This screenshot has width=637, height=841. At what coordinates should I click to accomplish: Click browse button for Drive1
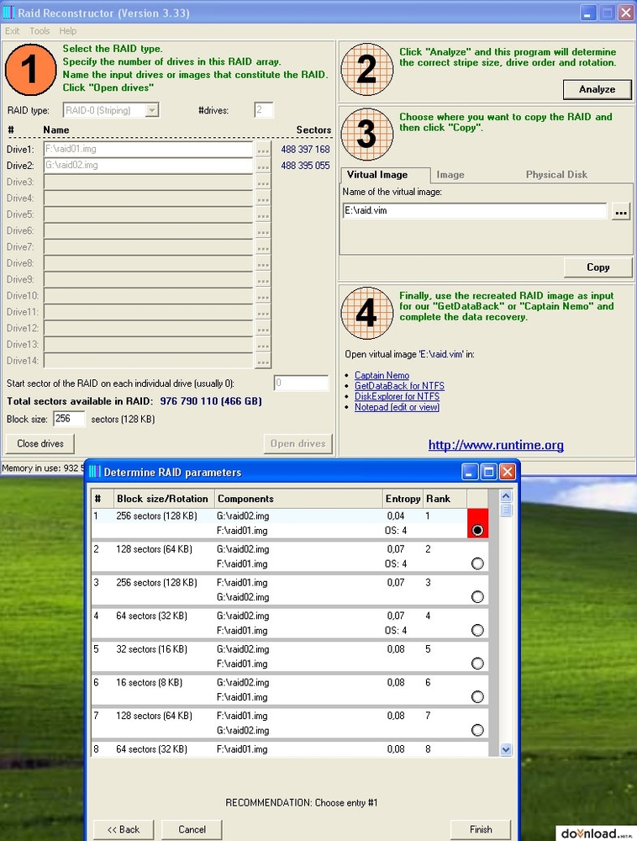pos(262,150)
